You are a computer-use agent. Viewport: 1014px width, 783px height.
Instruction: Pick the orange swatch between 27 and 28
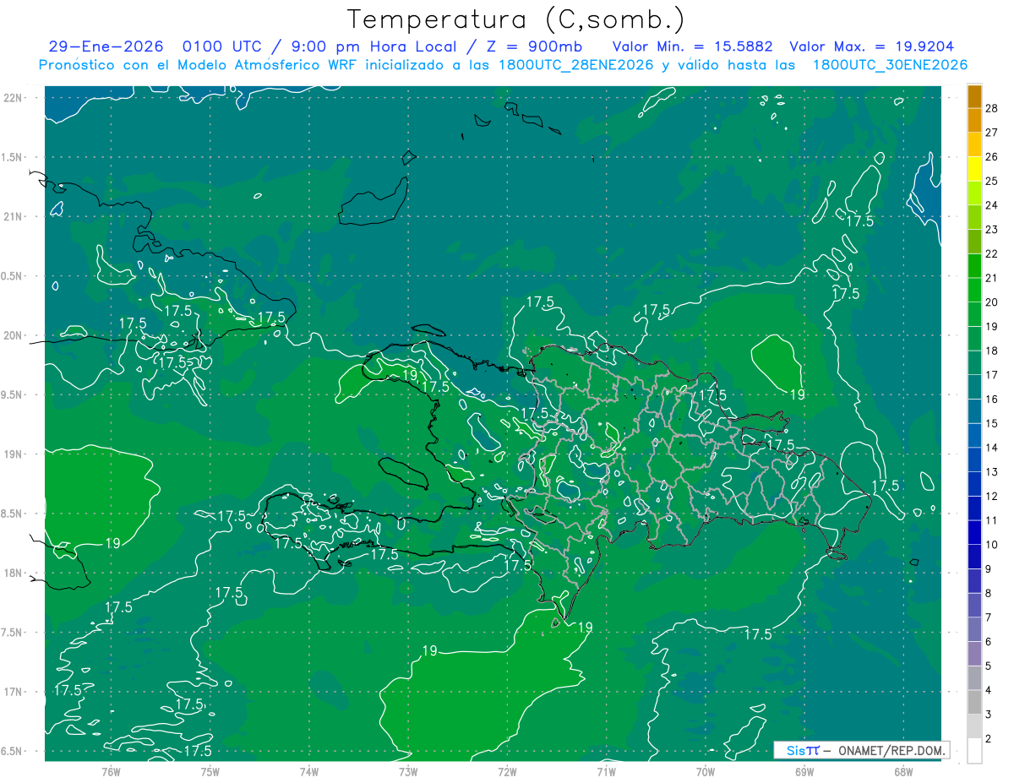click(975, 121)
